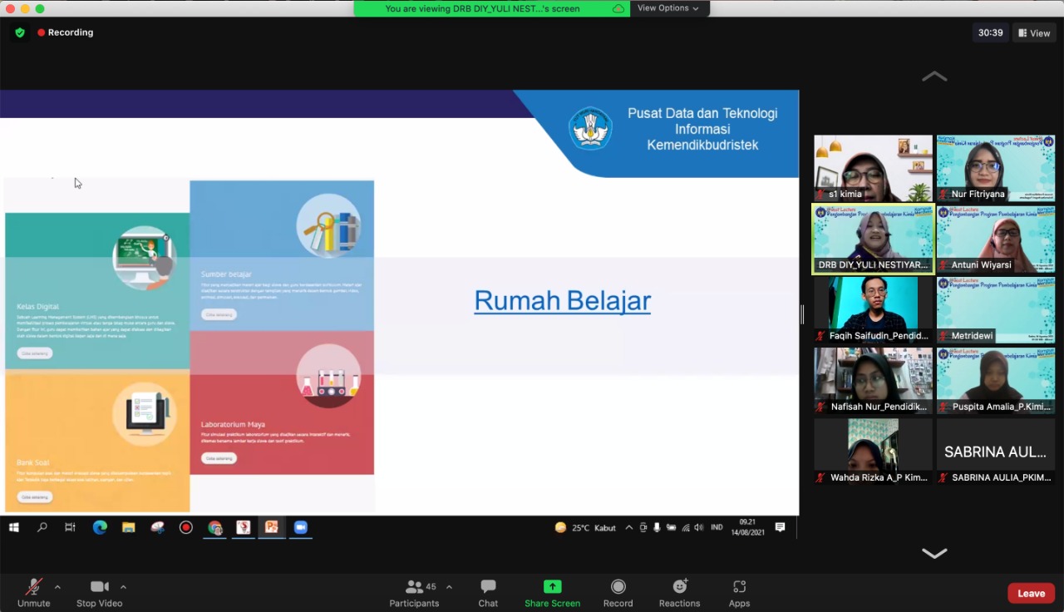Screen dimensions: 1064x612
Task: Stop Video camera toggle
Action: tap(100, 594)
